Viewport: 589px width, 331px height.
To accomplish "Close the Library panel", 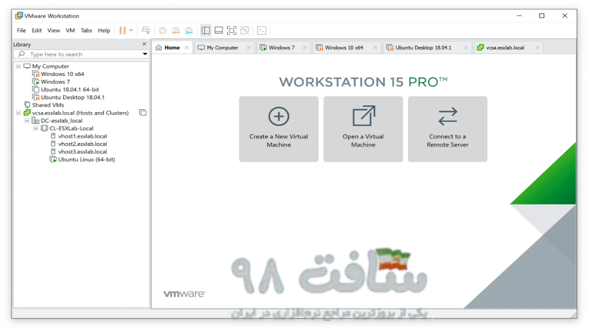I will [x=144, y=44].
